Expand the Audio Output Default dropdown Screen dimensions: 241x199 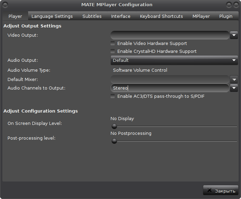[174, 60]
